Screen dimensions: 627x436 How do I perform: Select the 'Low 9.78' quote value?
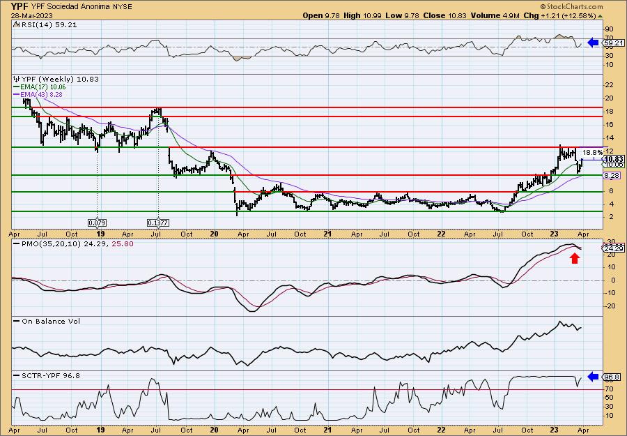click(402, 15)
